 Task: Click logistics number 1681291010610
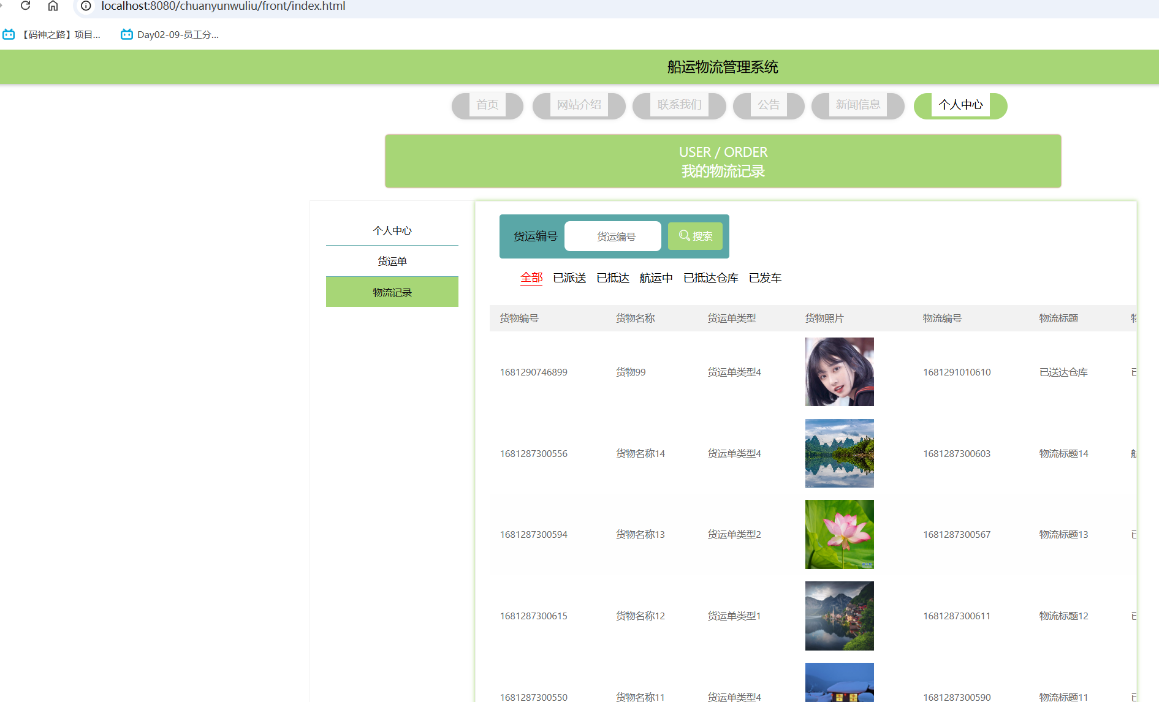click(x=957, y=372)
